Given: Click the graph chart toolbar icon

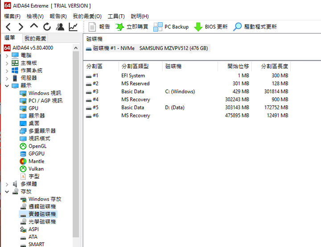Looking at the screenshot, I should pos(73,27).
